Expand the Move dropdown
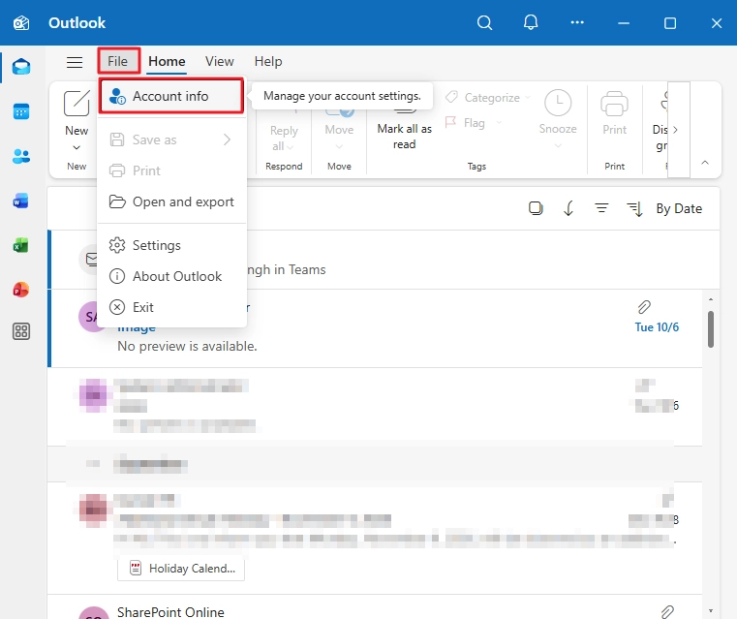 coord(339,147)
